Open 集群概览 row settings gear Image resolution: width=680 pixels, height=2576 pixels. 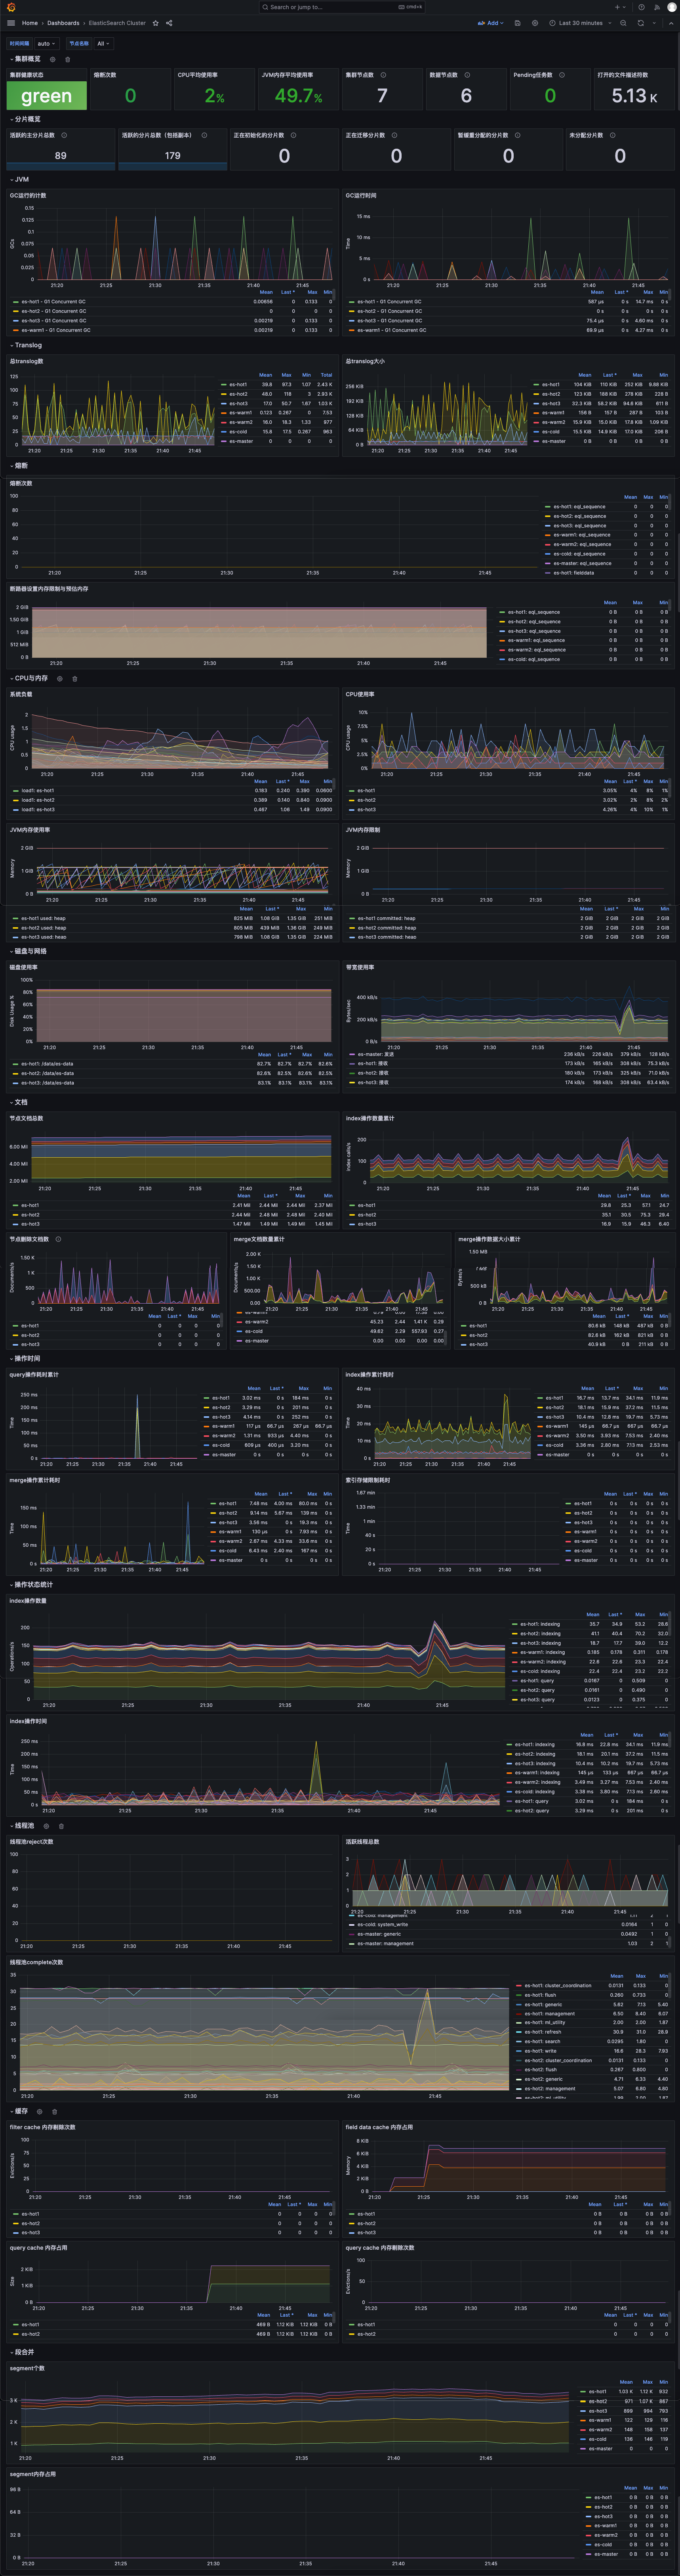(53, 59)
